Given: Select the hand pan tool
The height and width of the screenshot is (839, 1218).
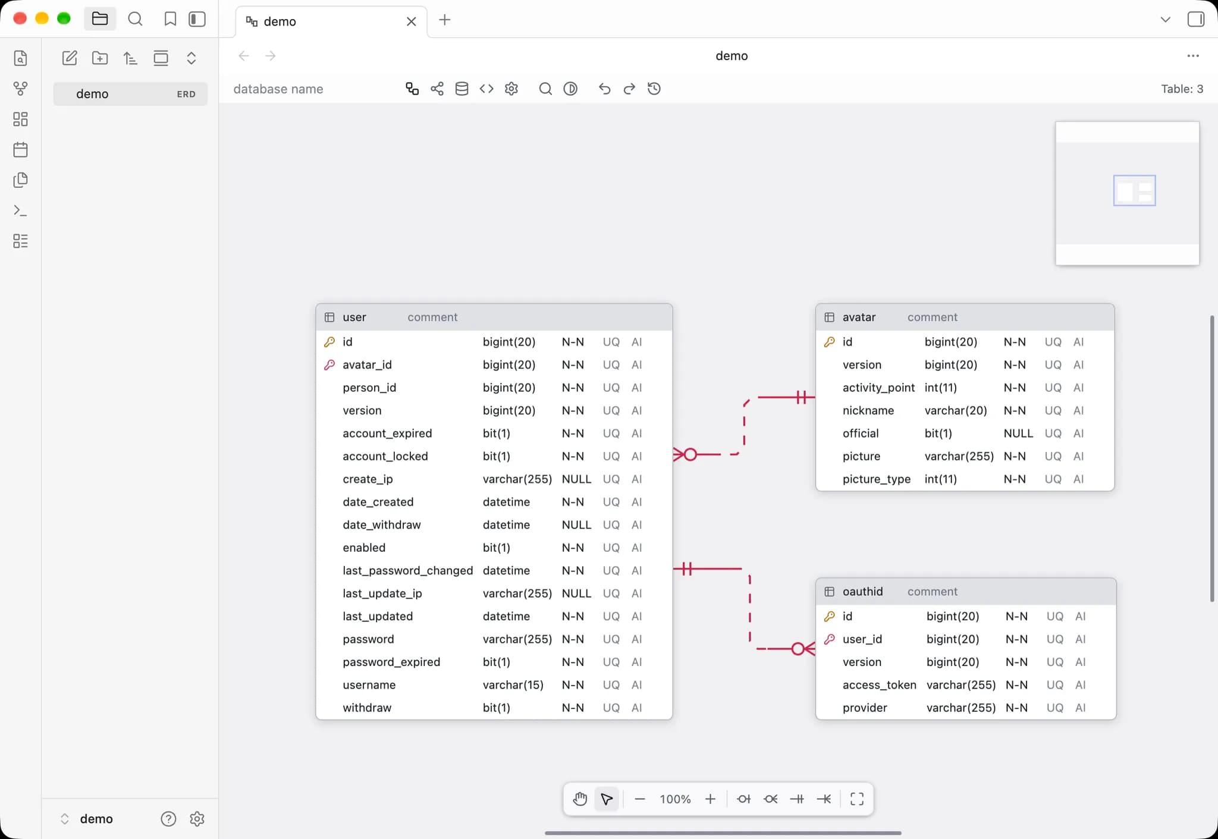Looking at the screenshot, I should tap(580, 799).
